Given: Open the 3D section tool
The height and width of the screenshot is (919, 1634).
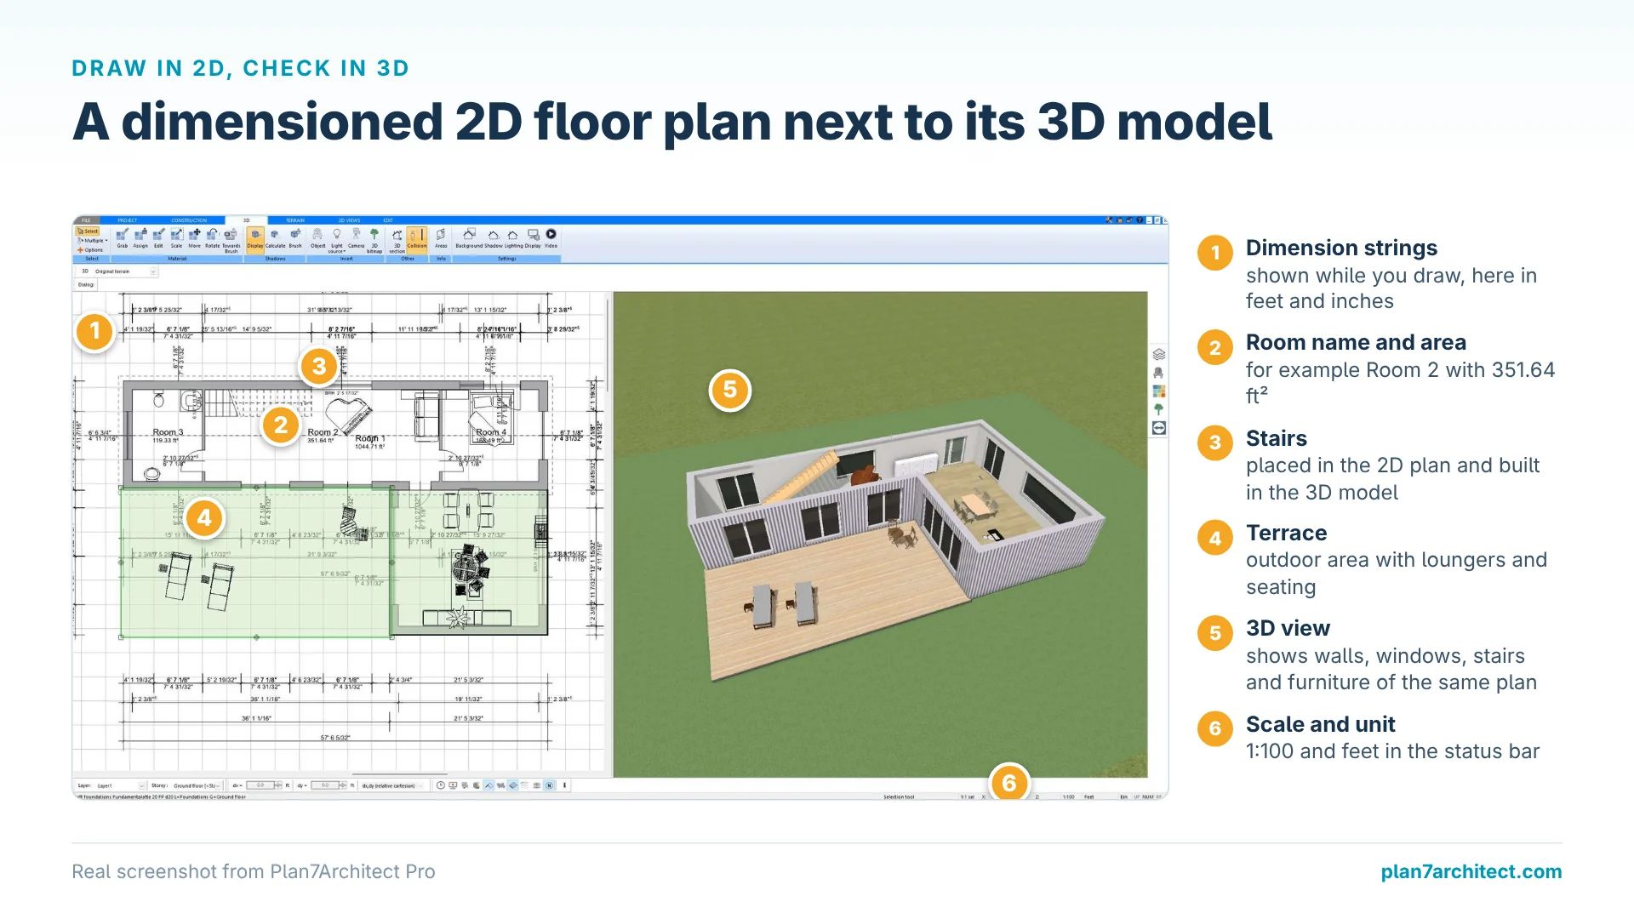Looking at the screenshot, I should (x=397, y=240).
